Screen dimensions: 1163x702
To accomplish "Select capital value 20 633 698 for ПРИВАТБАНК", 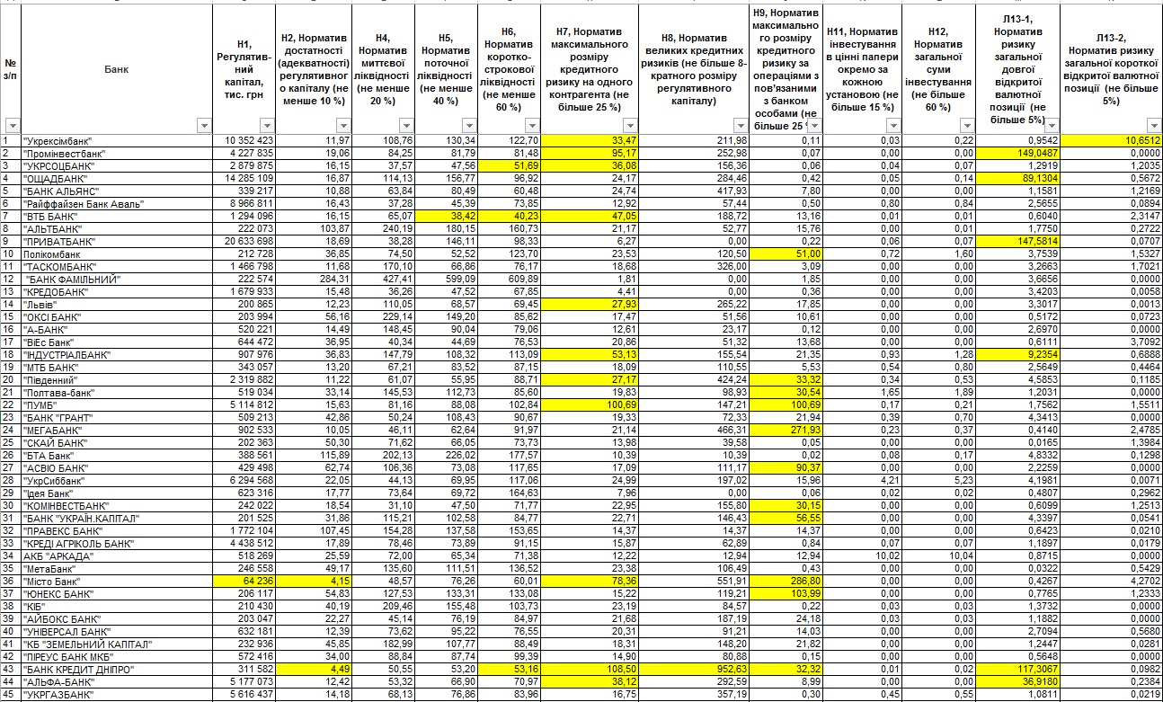I will [244, 242].
